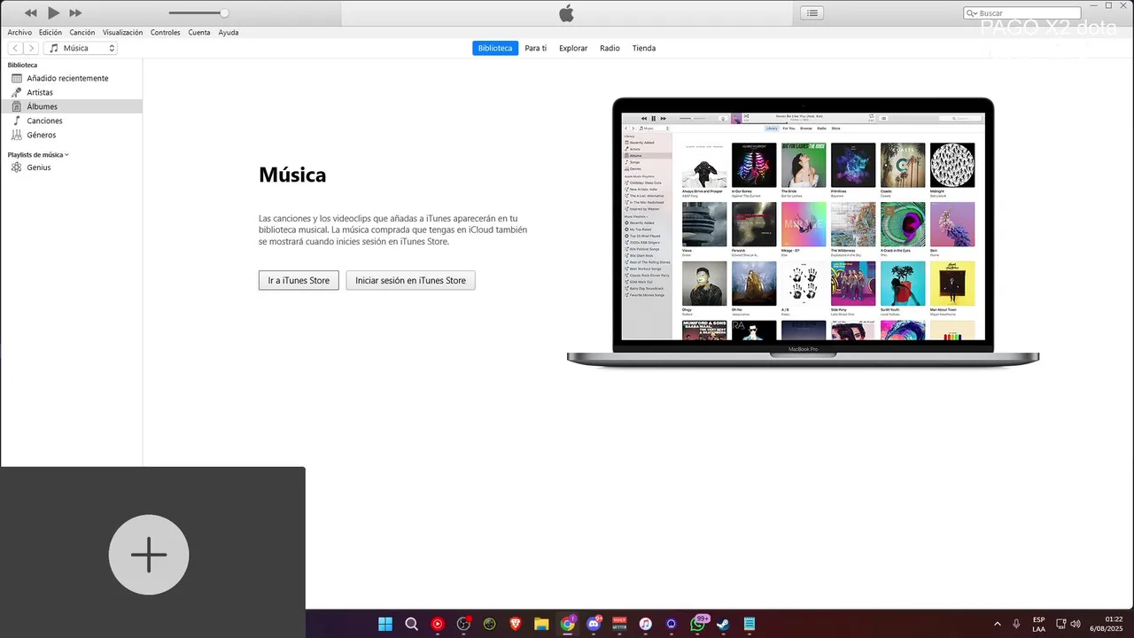Open the Visualización menu
This screenshot has height=638, width=1134.
[x=122, y=33]
